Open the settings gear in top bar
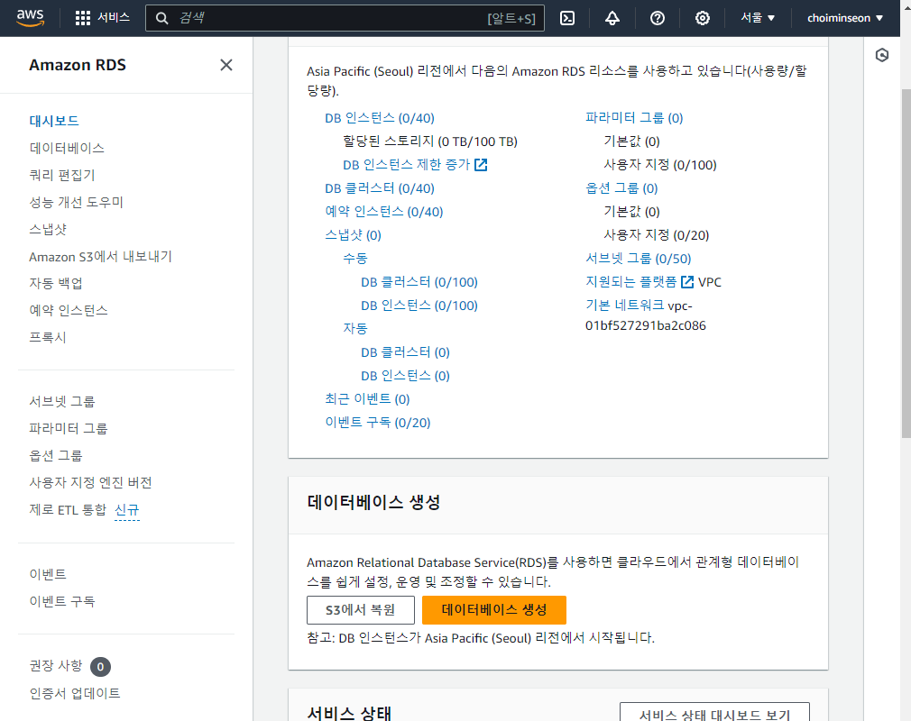 703,18
